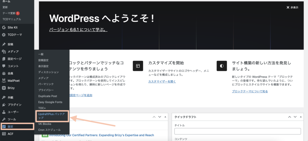
Task: Move クイックドラフト widget down
Action: [295, 117]
